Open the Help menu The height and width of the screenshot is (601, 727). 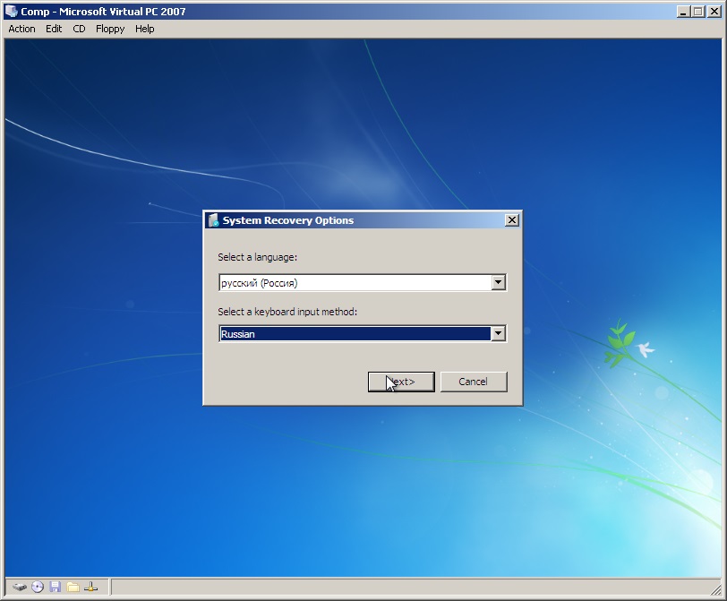144,29
